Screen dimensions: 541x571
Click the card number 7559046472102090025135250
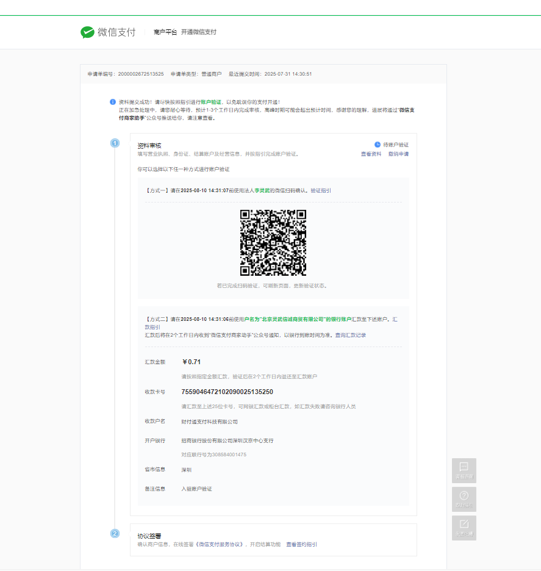[227, 392]
